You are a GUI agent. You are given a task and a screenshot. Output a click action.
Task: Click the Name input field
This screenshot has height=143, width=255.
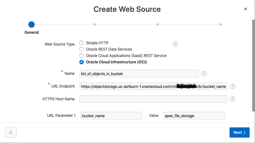[x=139, y=74]
